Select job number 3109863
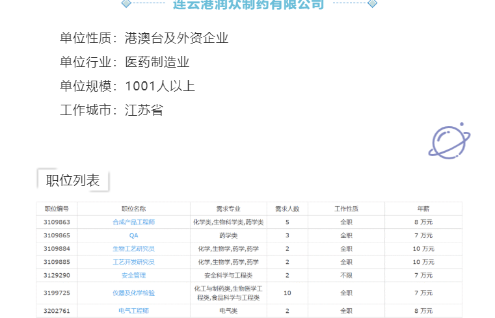The image size is (495, 318). 57,222
